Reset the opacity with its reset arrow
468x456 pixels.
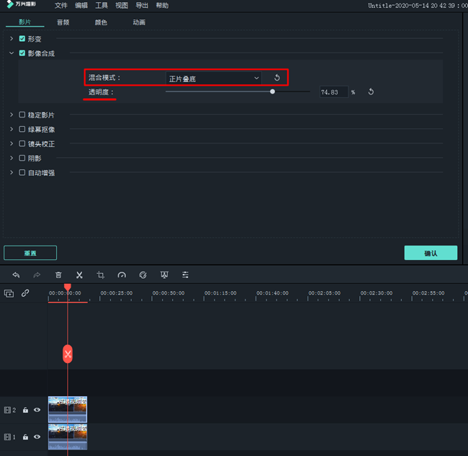click(x=371, y=92)
